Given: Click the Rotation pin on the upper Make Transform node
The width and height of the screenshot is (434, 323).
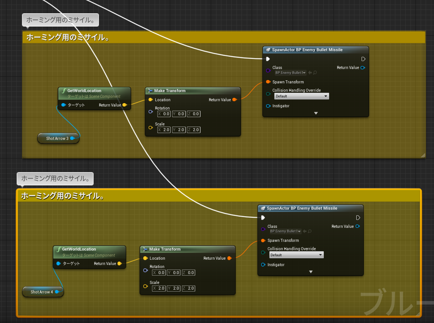Looking at the screenshot, I should [x=150, y=111].
